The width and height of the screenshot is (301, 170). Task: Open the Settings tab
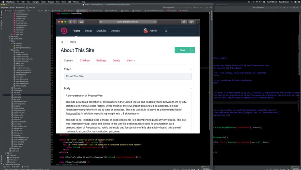coord(101,61)
